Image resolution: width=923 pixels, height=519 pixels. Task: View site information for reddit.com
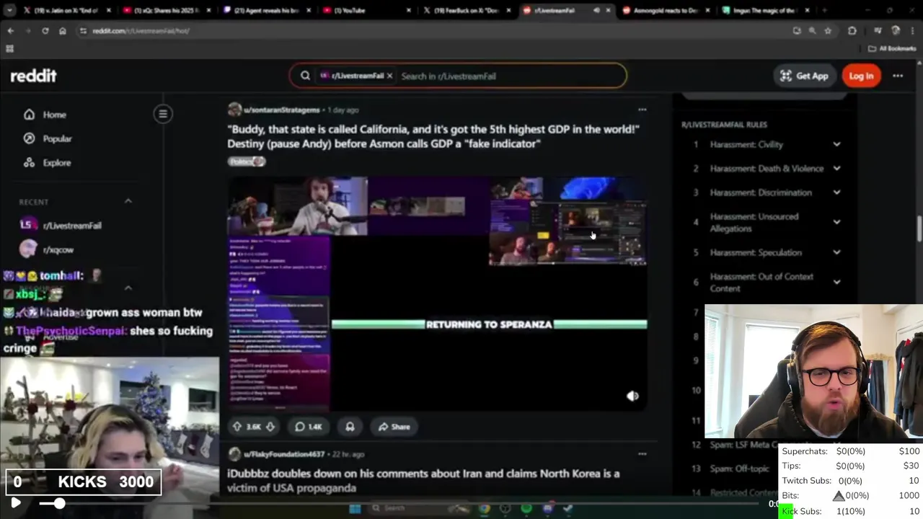coord(83,31)
